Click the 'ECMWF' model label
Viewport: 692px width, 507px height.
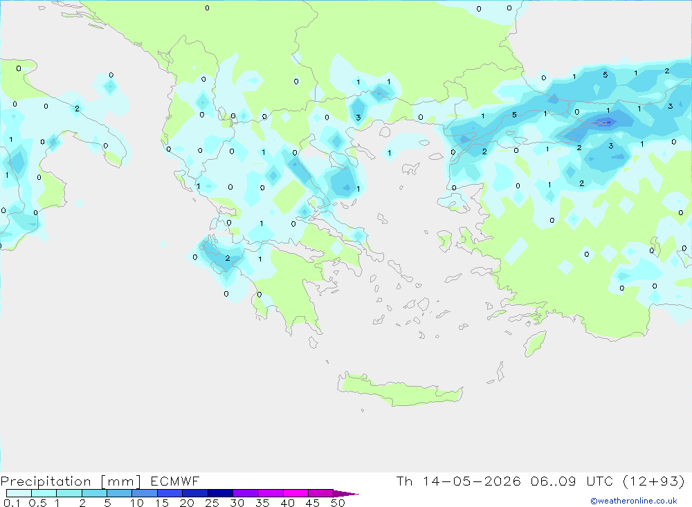pos(175,481)
